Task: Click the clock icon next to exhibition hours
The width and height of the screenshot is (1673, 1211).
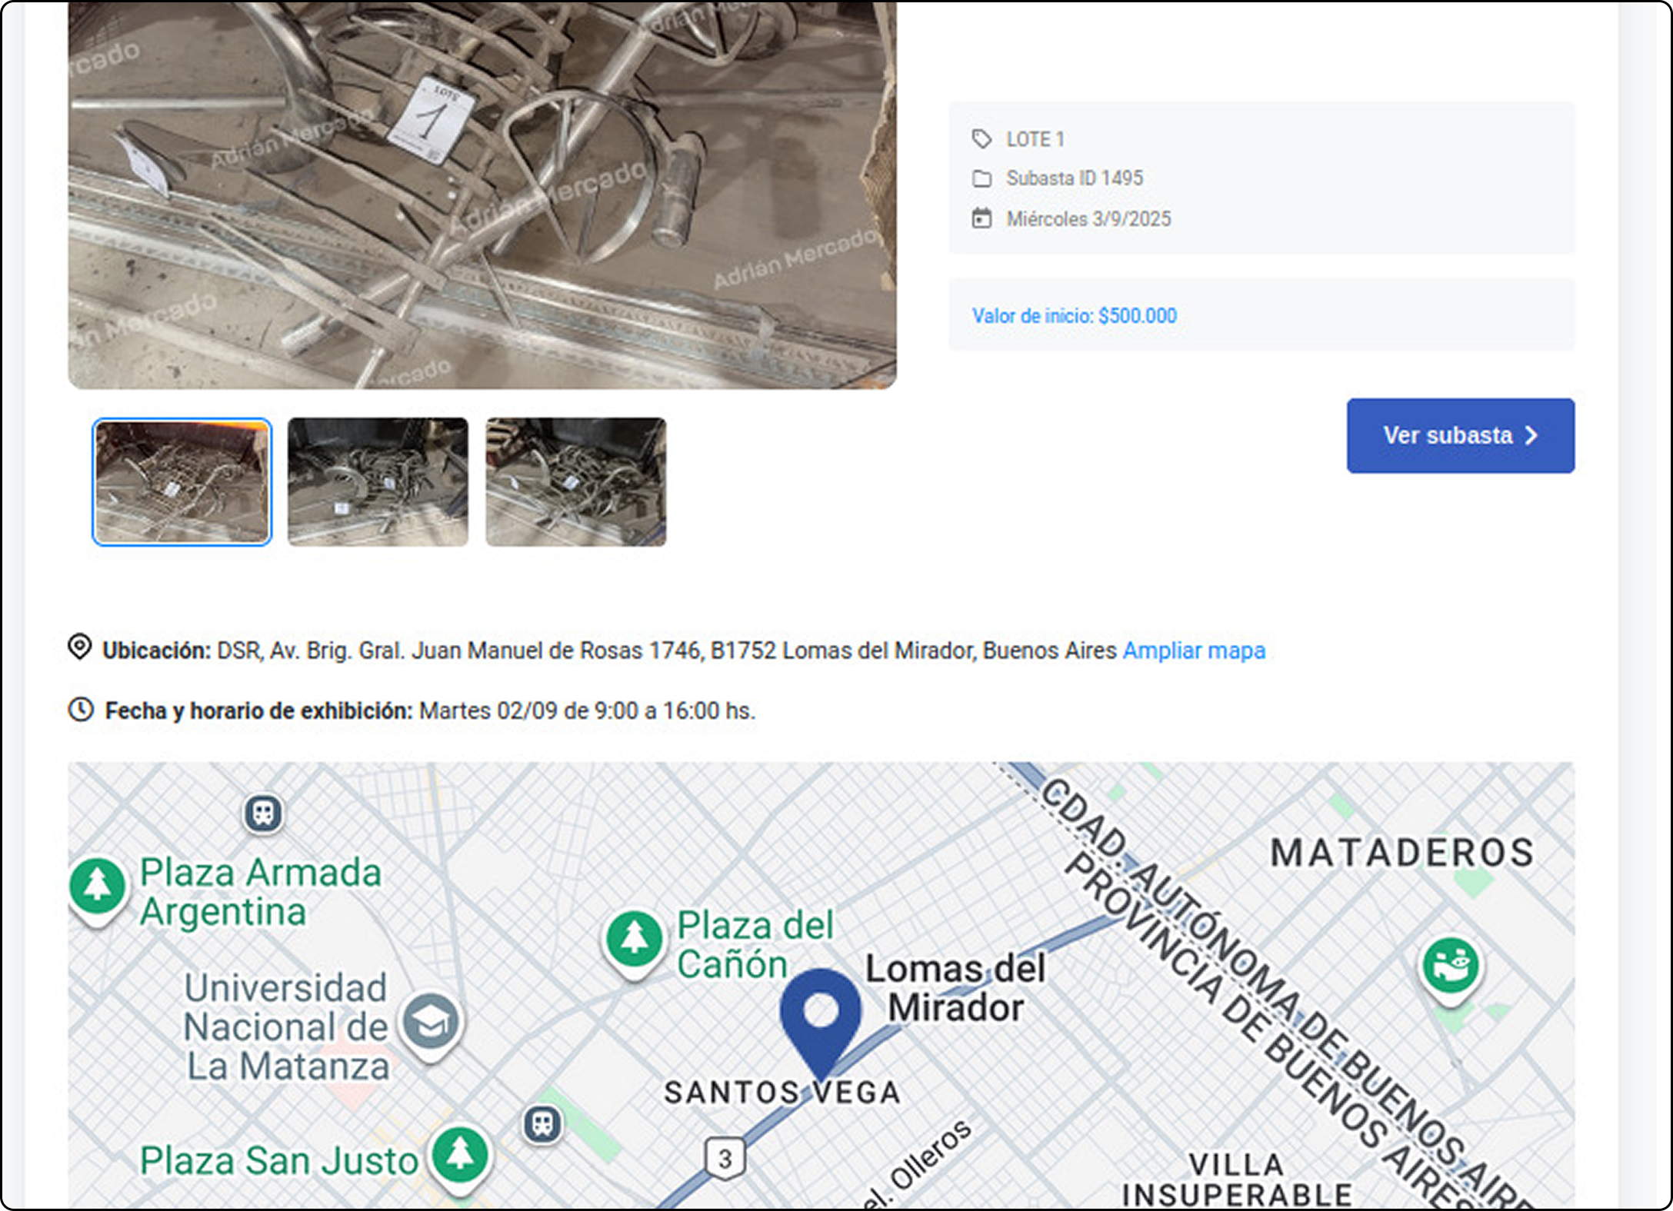Action: (x=81, y=709)
